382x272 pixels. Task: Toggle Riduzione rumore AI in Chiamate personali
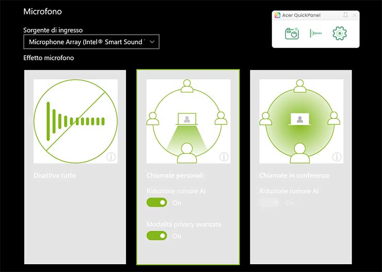(x=157, y=203)
